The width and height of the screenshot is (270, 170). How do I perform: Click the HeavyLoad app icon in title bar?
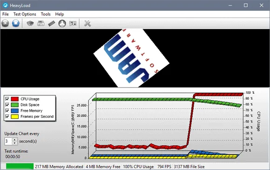pyautogui.click(x=5, y=5)
